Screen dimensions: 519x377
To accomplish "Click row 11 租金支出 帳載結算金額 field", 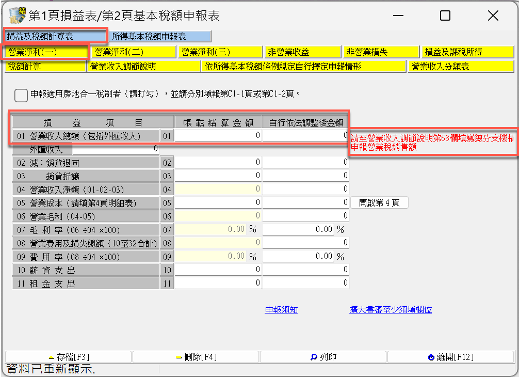I will pyautogui.click(x=218, y=283).
